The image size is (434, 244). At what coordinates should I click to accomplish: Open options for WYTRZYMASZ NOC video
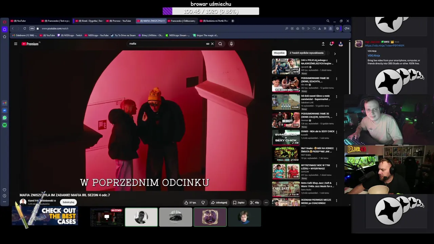point(336,166)
